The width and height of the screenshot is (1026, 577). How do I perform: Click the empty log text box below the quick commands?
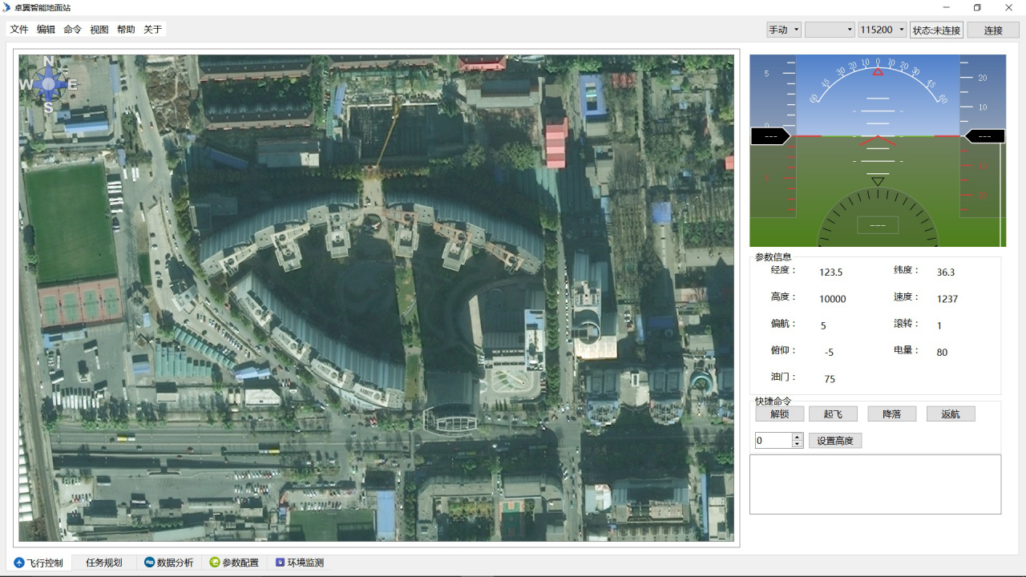[x=875, y=484]
